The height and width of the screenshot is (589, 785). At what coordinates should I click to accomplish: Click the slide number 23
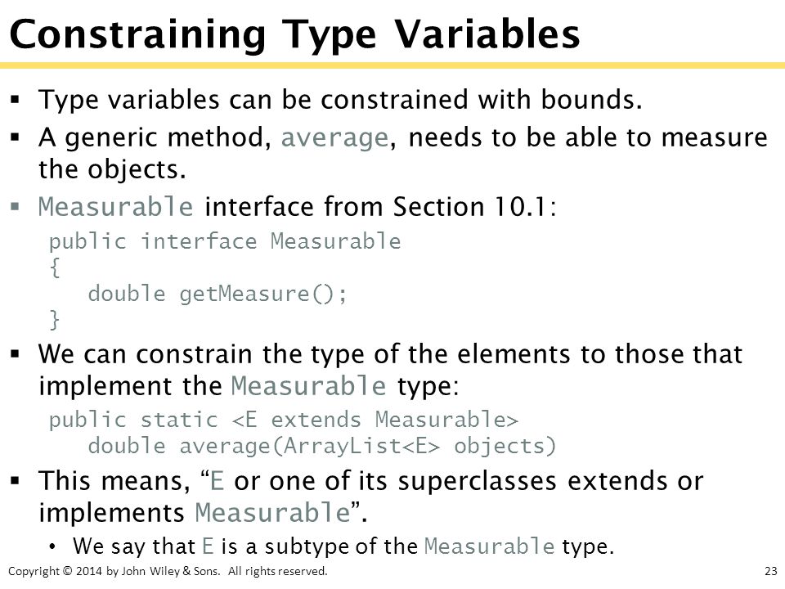point(771,571)
